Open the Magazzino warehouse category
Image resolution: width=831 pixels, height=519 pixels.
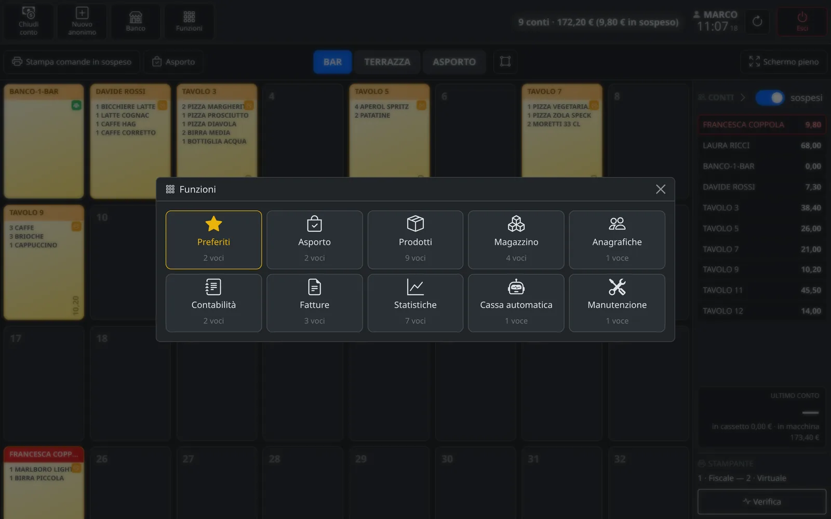(x=516, y=240)
